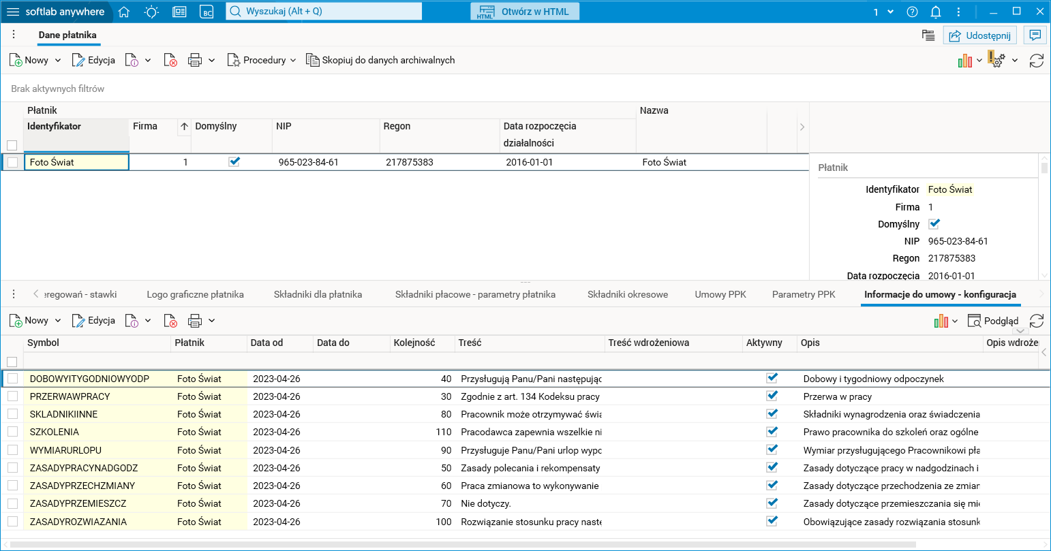Open the Nowy dropdown arrow in top toolbar
This screenshot has height=551, width=1051.
58,61
